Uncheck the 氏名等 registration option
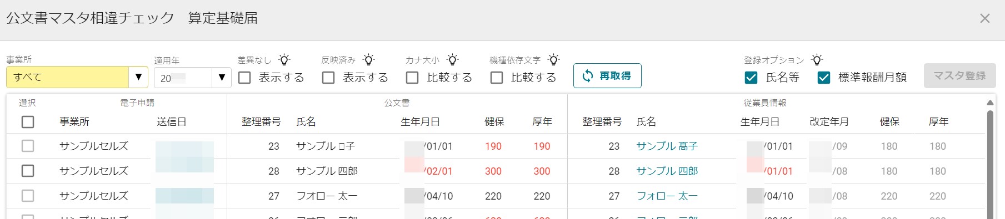The width and height of the screenshot is (1005, 219). click(x=751, y=78)
